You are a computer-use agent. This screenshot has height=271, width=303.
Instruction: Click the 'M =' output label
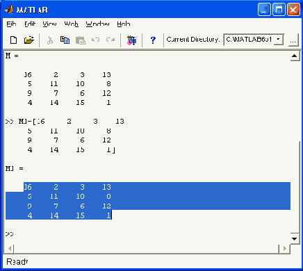tap(12, 56)
